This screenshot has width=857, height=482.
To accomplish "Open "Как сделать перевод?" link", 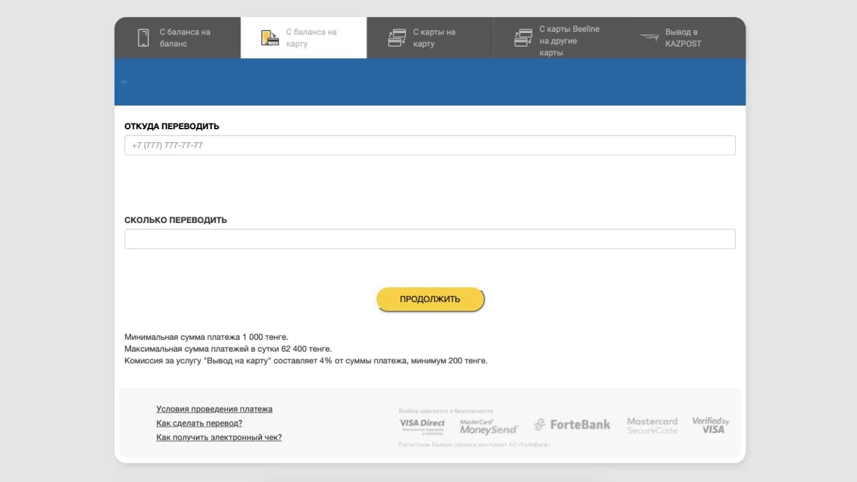I will pos(199,423).
